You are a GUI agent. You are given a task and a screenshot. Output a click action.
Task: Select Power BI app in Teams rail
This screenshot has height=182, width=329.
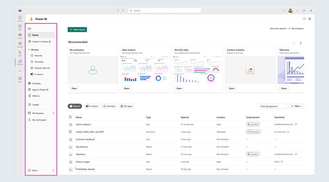(x=20, y=62)
